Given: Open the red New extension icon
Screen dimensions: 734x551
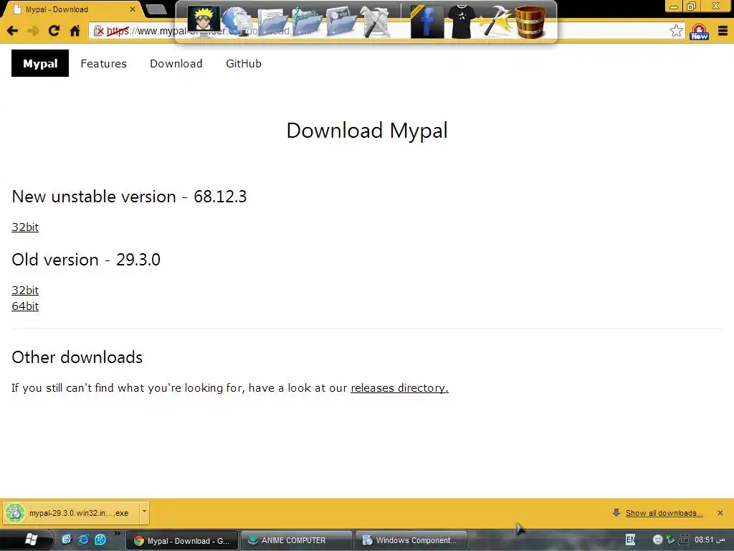Looking at the screenshot, I should [x=700, y=32].
